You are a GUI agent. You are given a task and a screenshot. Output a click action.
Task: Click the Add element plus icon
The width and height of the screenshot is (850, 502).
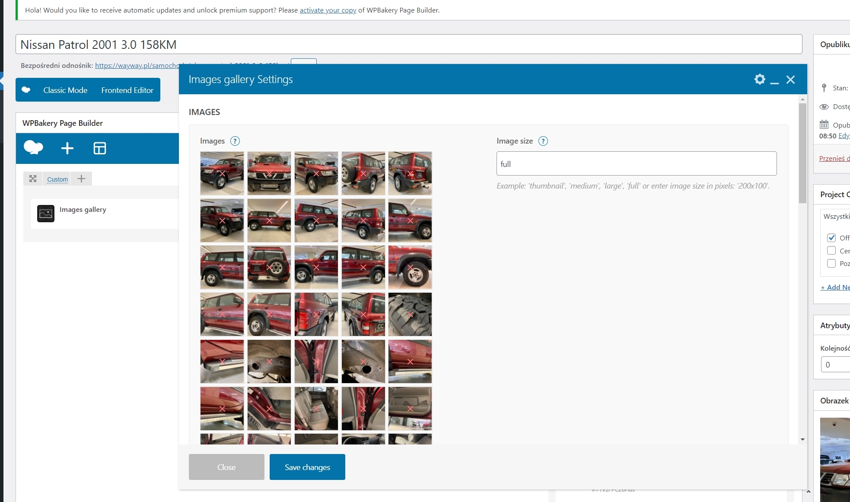click(x=67, y=148)
